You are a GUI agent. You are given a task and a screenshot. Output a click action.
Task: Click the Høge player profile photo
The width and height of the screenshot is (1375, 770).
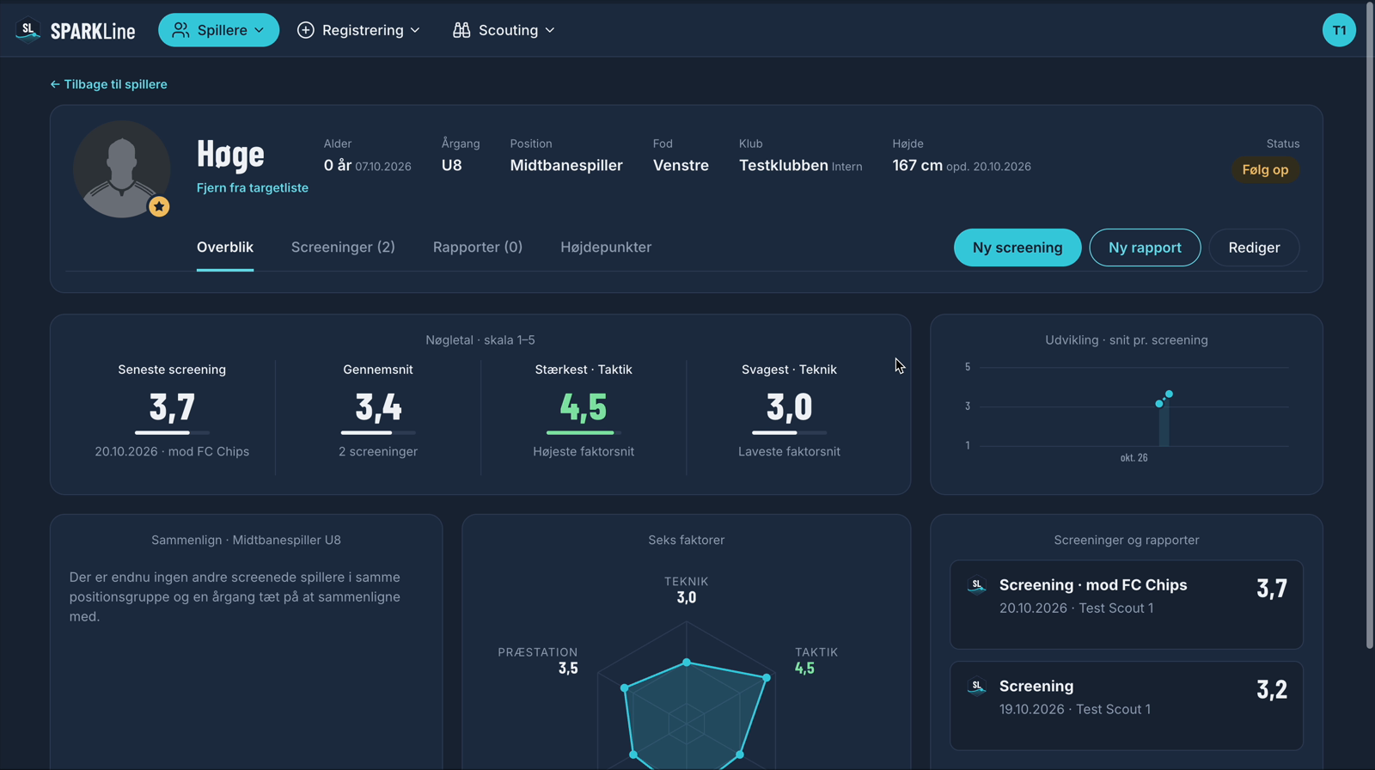121,169
